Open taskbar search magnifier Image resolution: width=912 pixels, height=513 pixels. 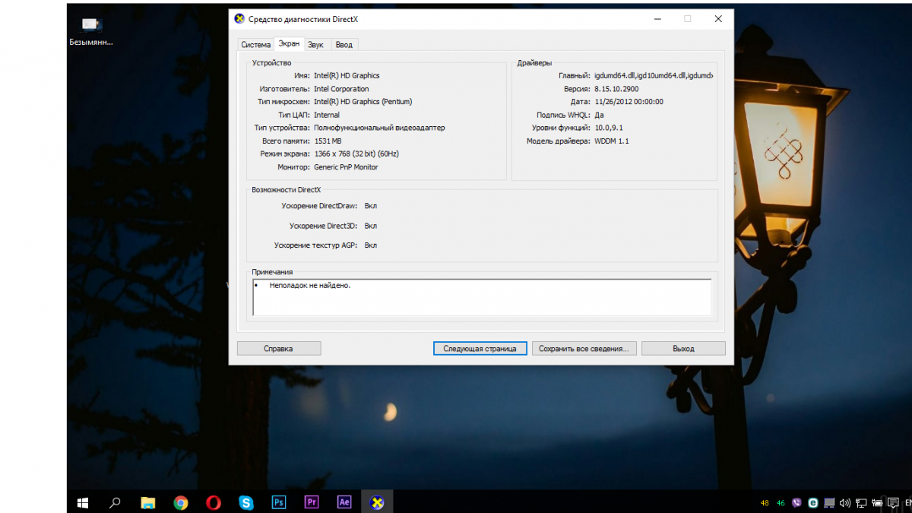click(115, 502)
